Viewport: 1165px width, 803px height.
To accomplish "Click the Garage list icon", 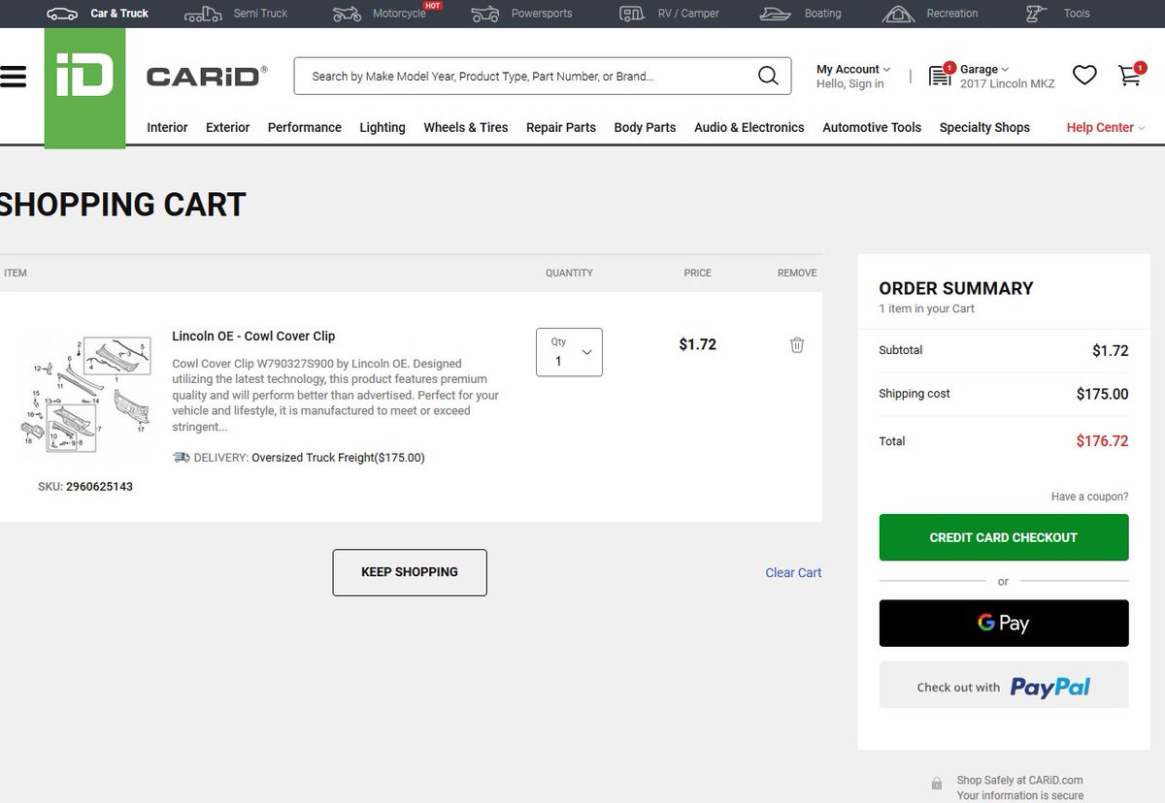I will point(941,76).
